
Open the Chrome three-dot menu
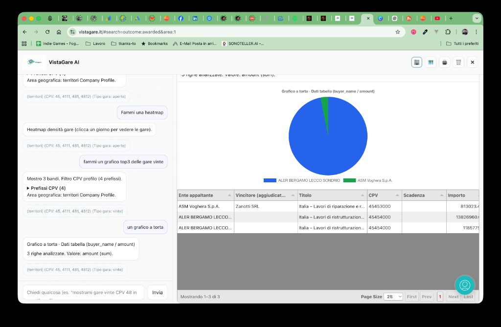(x=476, y=32)
